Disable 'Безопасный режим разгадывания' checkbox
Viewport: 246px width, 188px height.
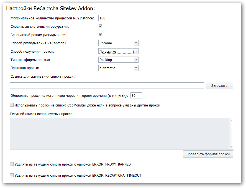coord(100,35)
